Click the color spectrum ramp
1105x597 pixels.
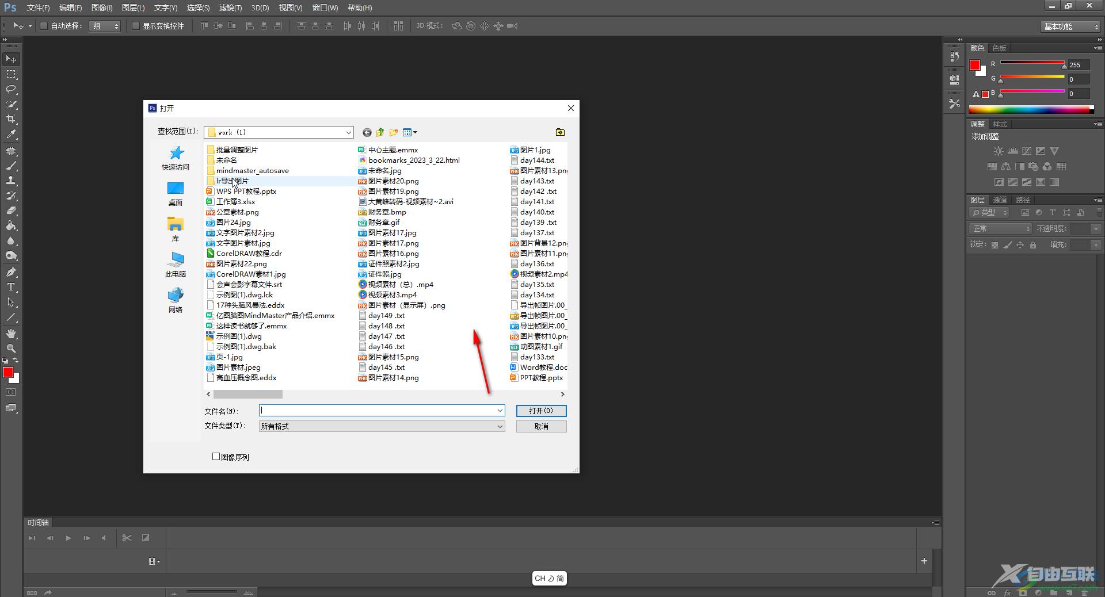tap(1031, 110)
